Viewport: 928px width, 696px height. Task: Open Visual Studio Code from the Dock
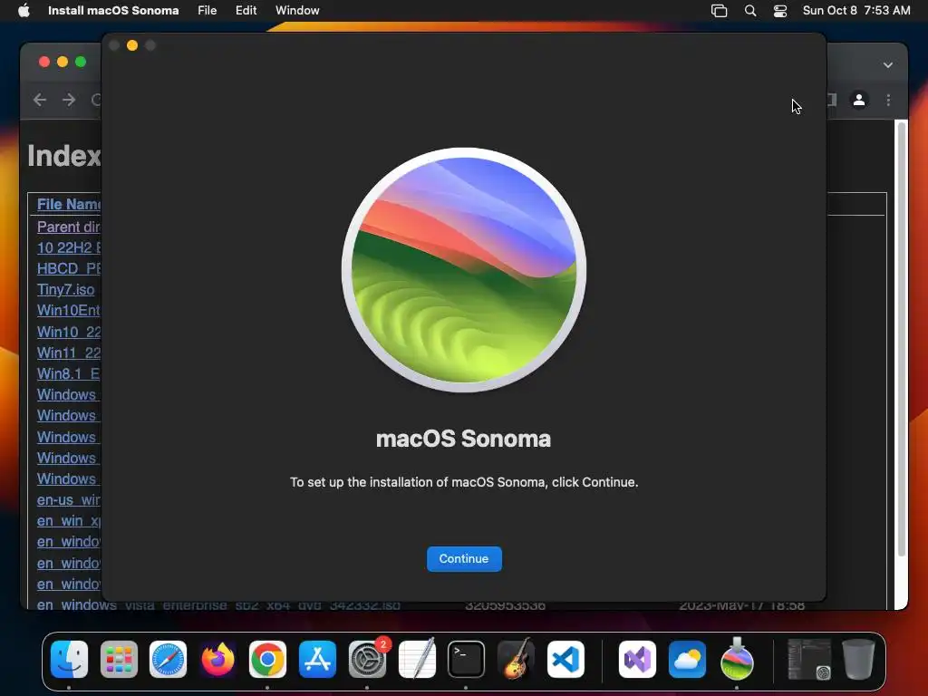click(565, 660)
